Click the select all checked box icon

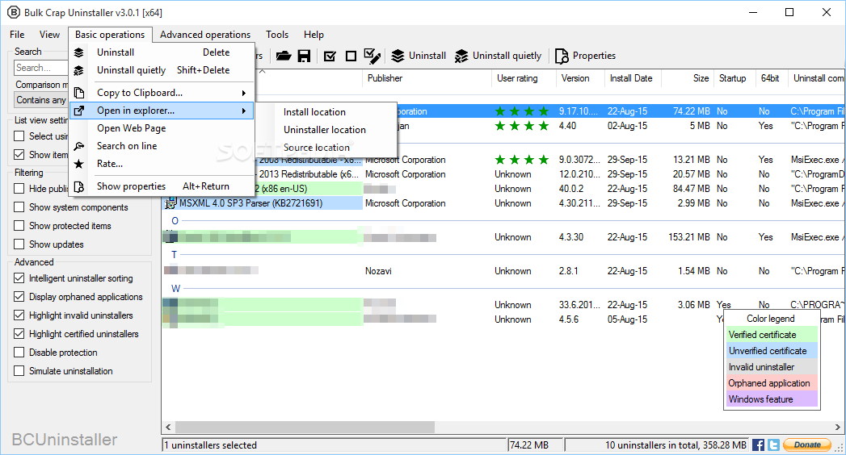point(330,56)
